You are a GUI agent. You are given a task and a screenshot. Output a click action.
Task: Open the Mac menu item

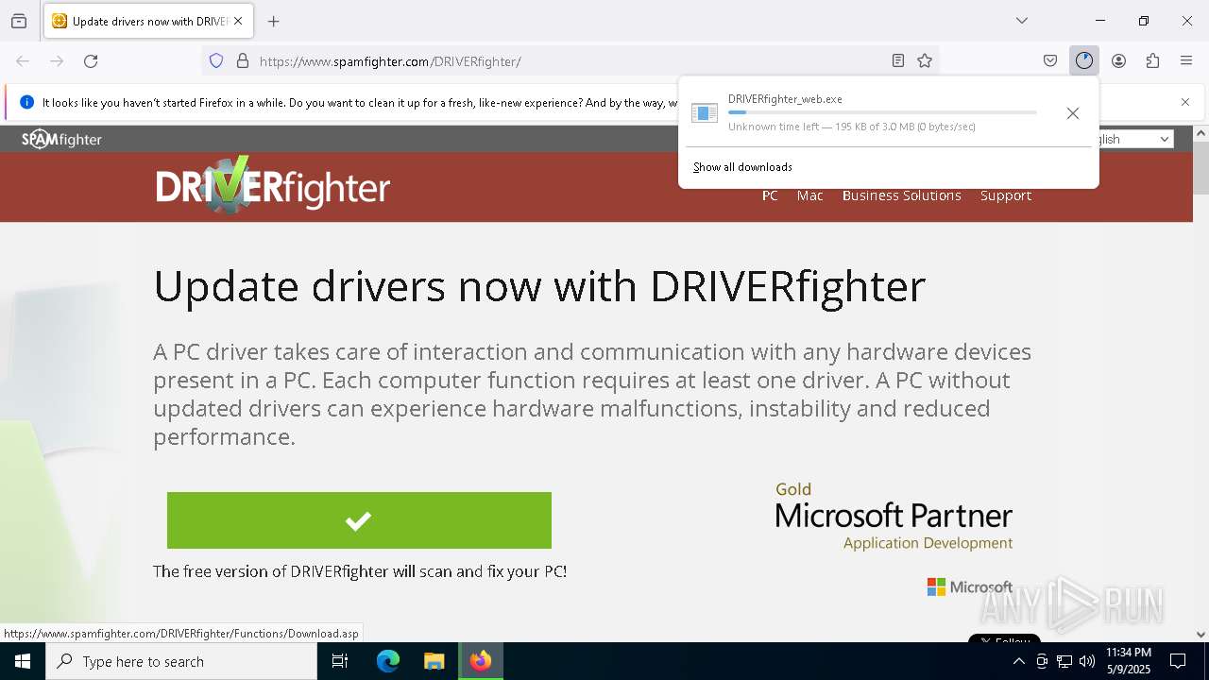(810, 195)
